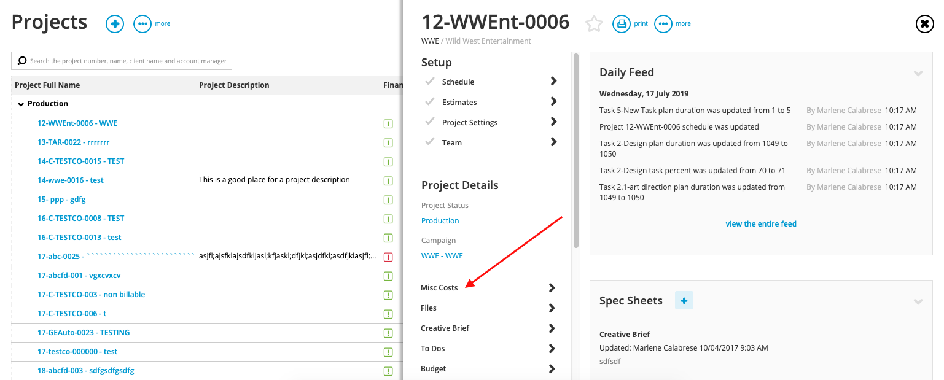Add a new project with plus icon

[115, 24]
